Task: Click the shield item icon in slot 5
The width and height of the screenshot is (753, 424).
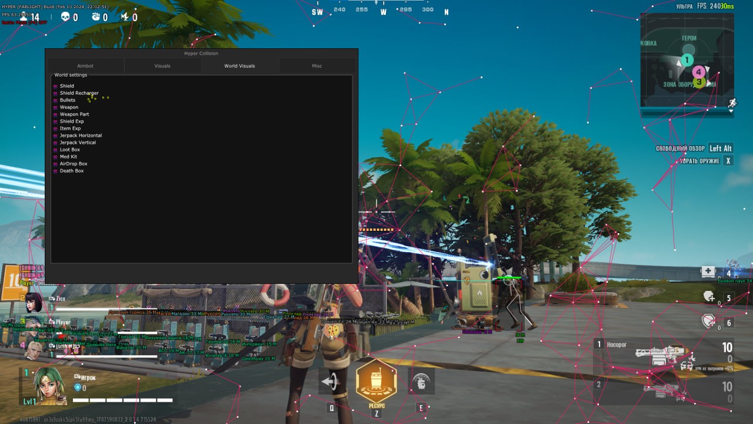Action: 708,297
